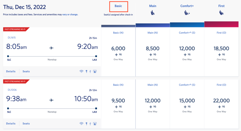241x131 pixels.
Task: Click the DL1615 flight number
Action: coord(12,38)
